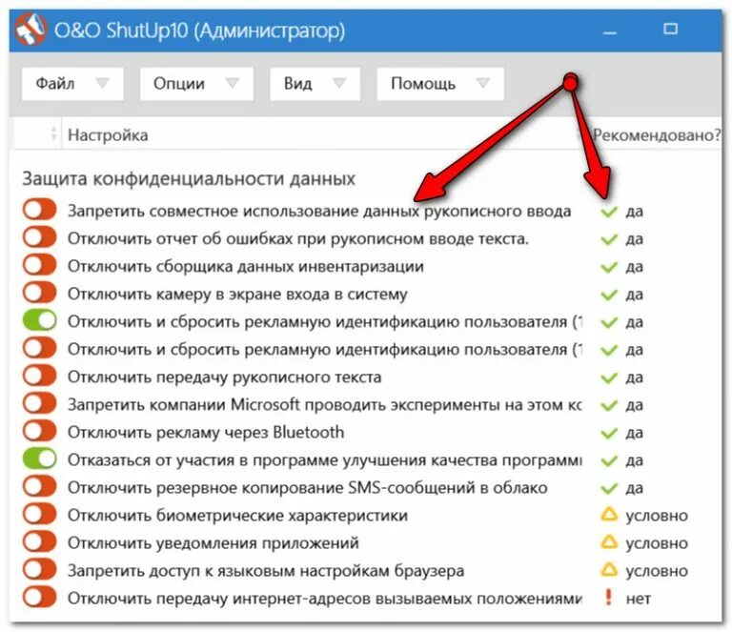This screenshot has width=732, height=632.
Task: Click yellow triangle on 'биометрические характеристики' row
Action: (x=609, y=515)
